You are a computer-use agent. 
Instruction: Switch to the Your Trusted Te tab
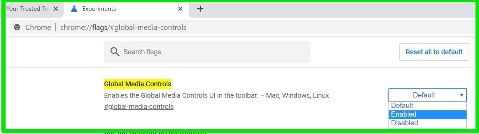click(28, 9)
